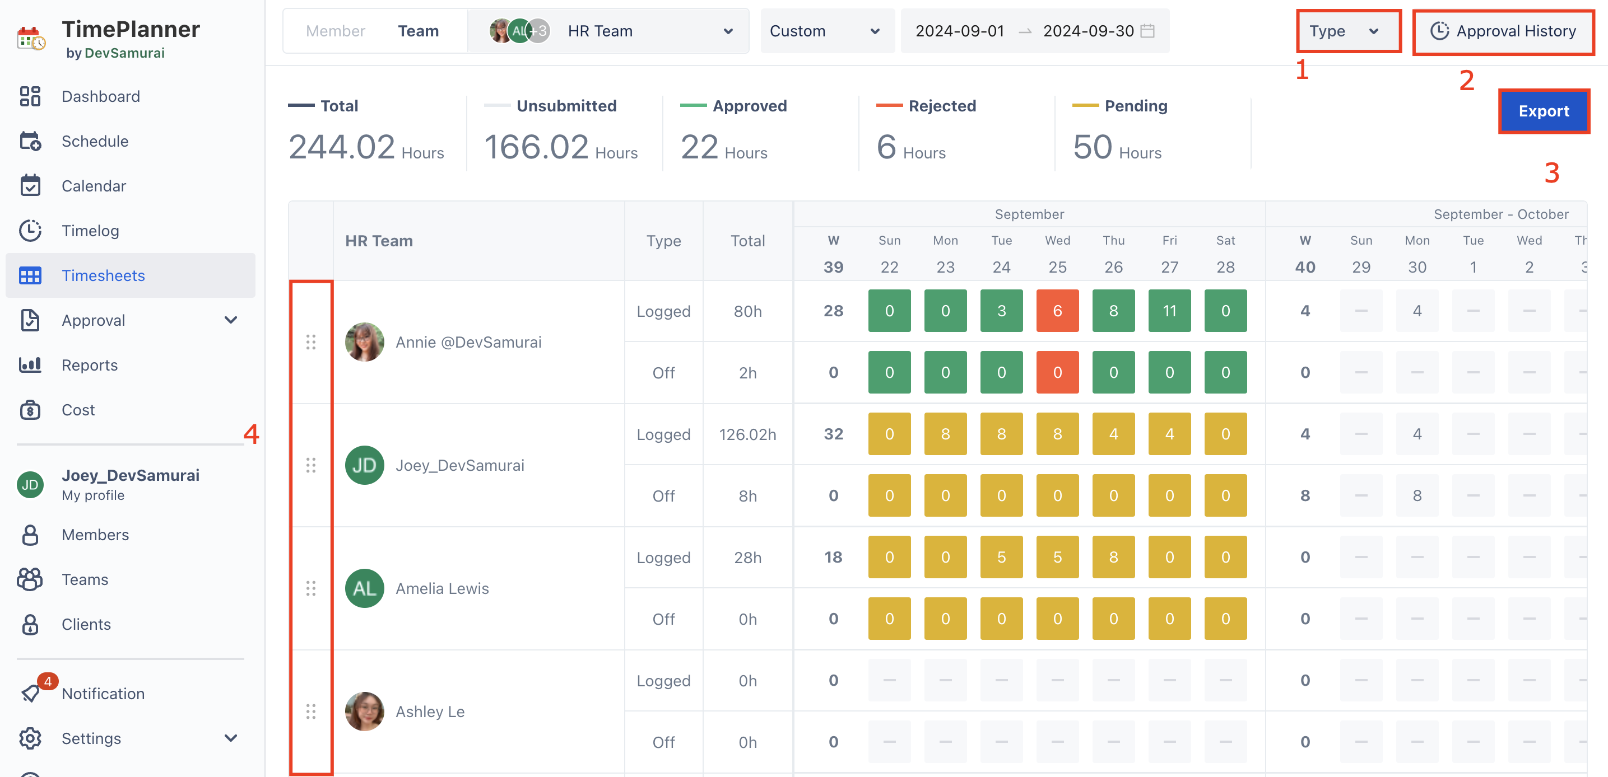Viewport: 1608px width, 777px height.
Task: Click Annie's red rejected 6-hour cell
Action: point(1057,311)
